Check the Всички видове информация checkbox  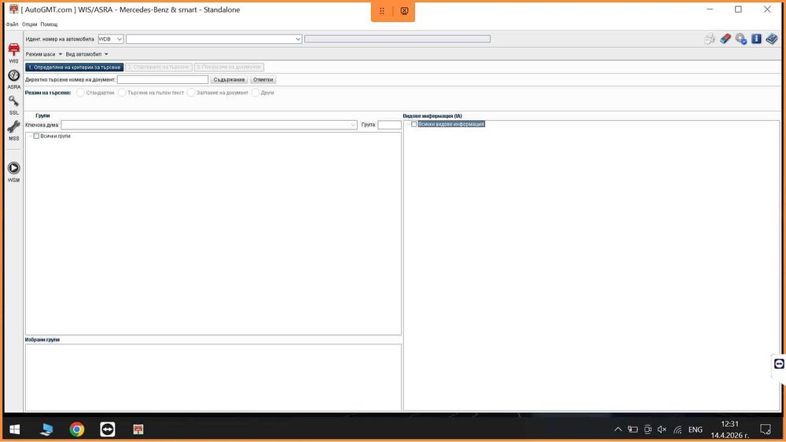[x=414, y=124]
